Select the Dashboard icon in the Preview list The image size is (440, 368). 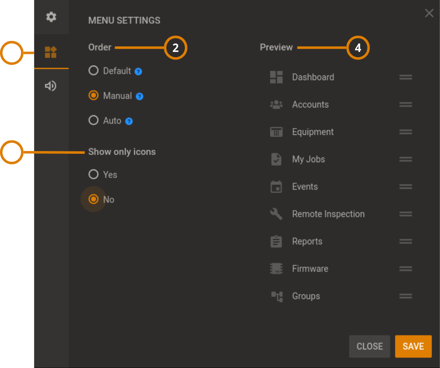point(276,77)
